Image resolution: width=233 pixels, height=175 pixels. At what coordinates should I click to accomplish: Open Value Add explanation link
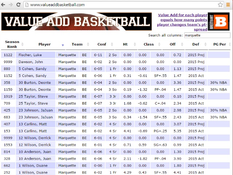pyautogui.click(x=182, y=22)
